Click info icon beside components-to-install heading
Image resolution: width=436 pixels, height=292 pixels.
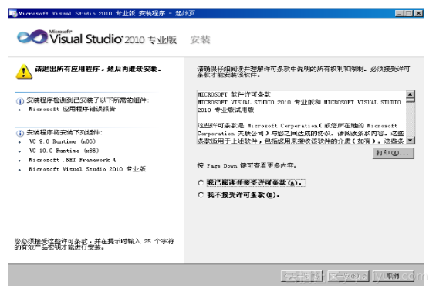20,133
